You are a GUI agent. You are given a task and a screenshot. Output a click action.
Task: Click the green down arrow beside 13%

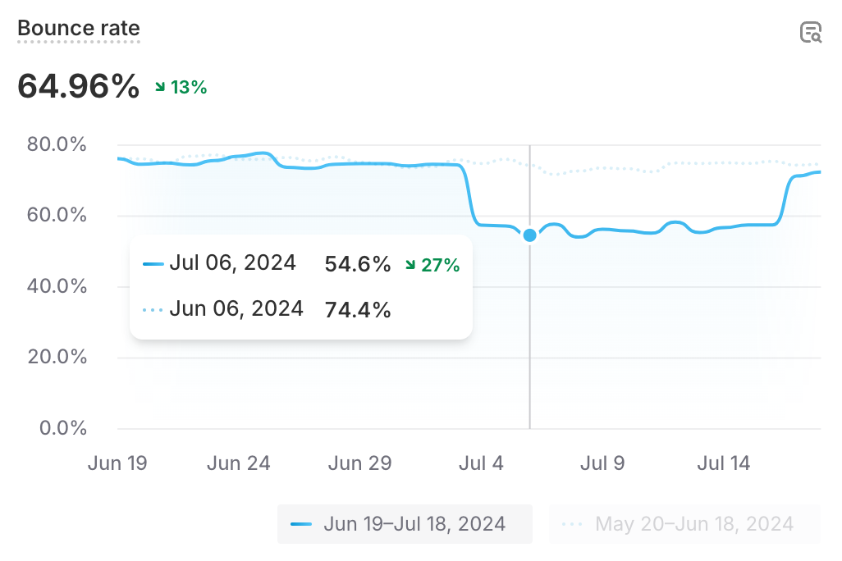coord(160,86)
